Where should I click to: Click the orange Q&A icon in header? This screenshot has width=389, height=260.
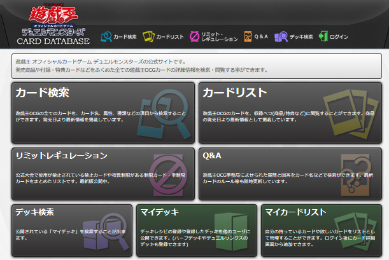248,37
